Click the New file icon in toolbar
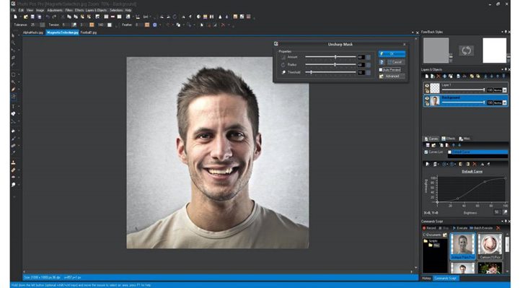Viewport: 520px width, 288px height. point(15,17)
